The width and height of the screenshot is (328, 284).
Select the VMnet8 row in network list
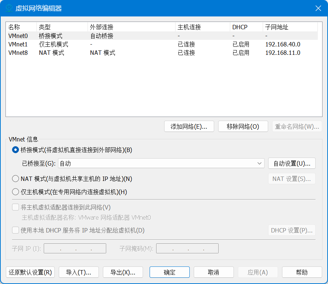[x=163, y=53]
